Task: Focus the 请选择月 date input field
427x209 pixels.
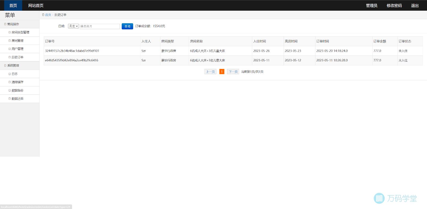Action: pyautogui.click(x=100, y=26)
